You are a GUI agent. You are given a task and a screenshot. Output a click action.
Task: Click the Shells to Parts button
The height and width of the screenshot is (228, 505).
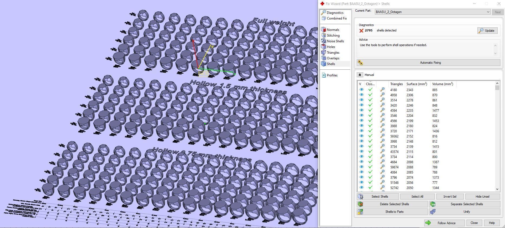393,212
